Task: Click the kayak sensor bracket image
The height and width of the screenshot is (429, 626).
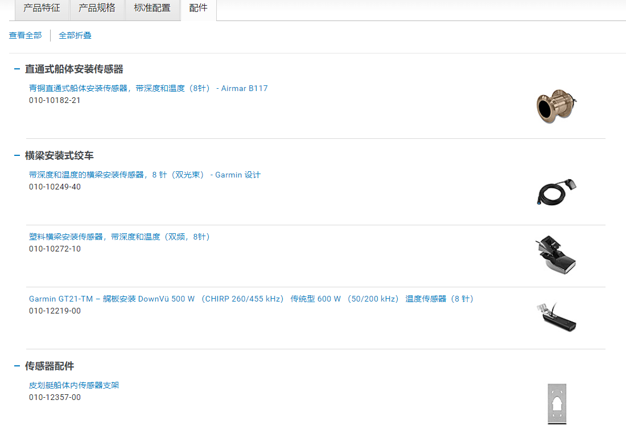Action: pyautogui.click(x=557, y=403)
